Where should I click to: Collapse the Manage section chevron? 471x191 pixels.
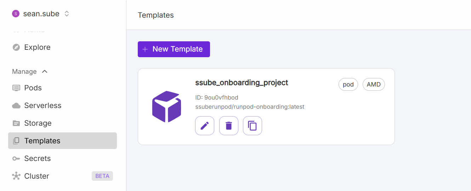click(45, 72)
